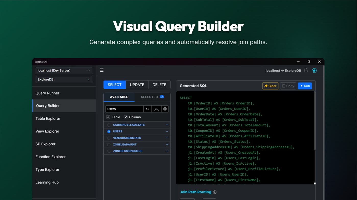Toggle the Column filter checkbox
This screenshot has height=200, width=357.
pos(126,117)
